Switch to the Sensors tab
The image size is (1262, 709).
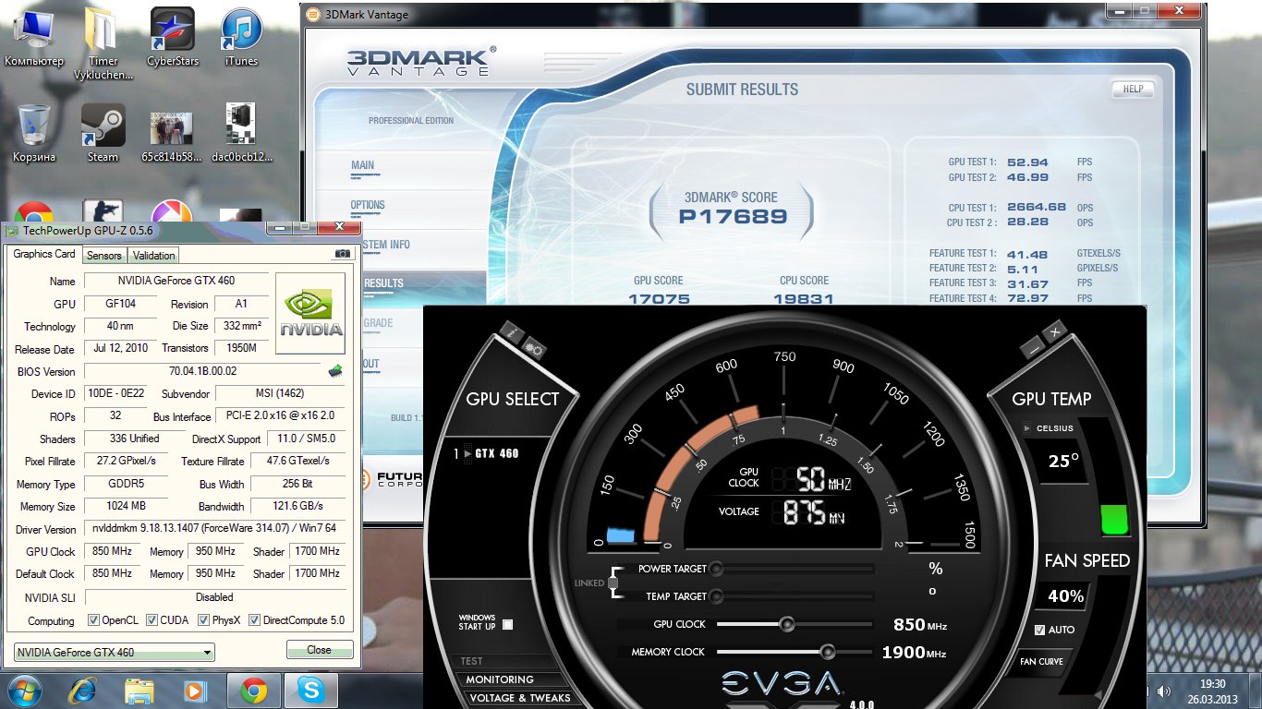click(104, 256)
